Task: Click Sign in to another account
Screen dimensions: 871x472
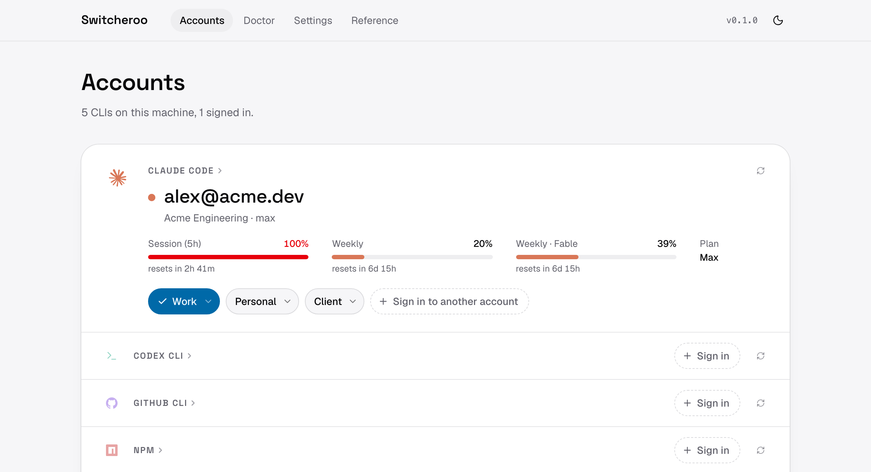Action: click(449, 301)
